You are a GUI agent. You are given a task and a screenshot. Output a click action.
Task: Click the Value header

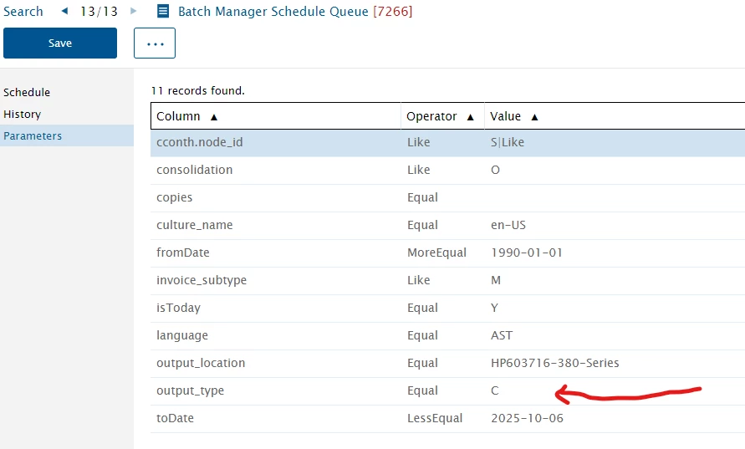point(506,116)
